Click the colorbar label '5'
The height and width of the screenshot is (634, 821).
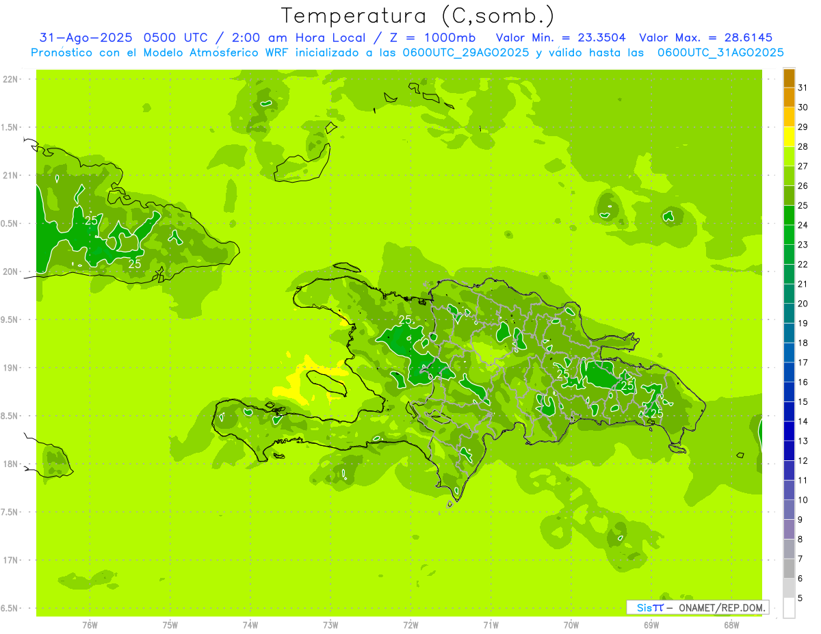[800, 598]
